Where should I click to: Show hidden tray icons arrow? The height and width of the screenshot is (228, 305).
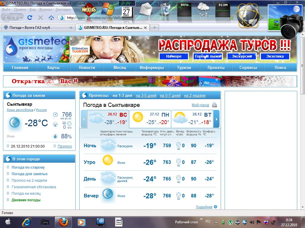coord(216,222)
